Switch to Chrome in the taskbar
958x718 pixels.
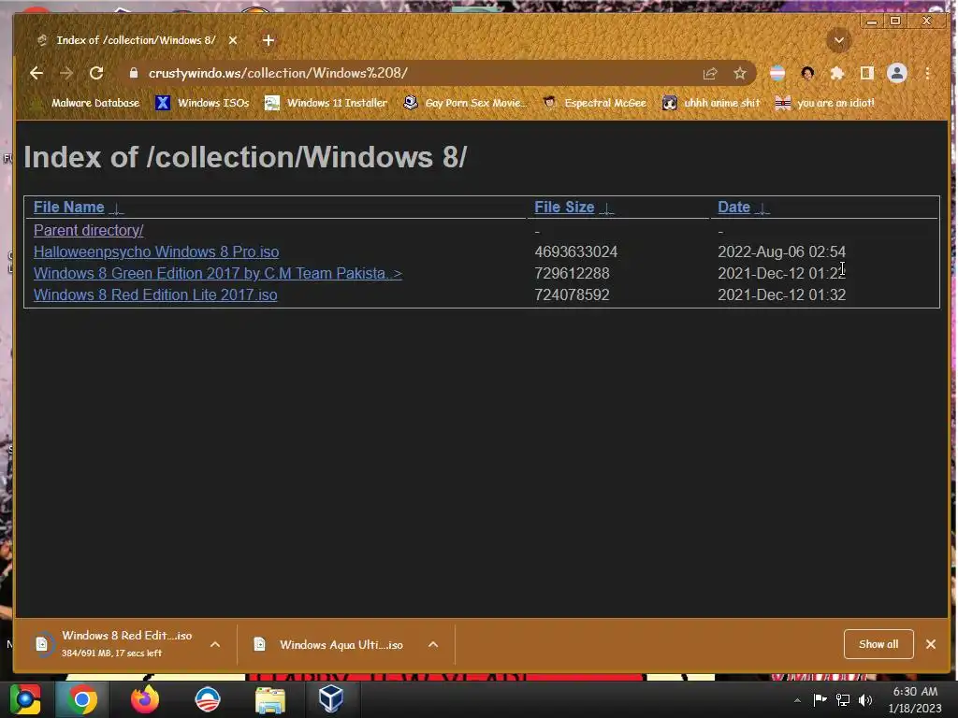pos(82,699)
